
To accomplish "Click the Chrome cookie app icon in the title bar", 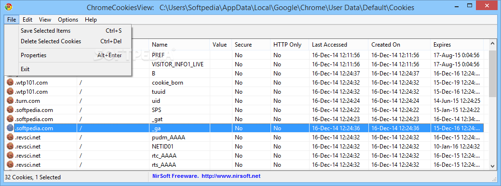I will pos(8,7).
